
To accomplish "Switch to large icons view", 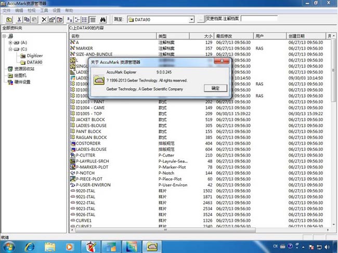I will (x=70, y=20).
